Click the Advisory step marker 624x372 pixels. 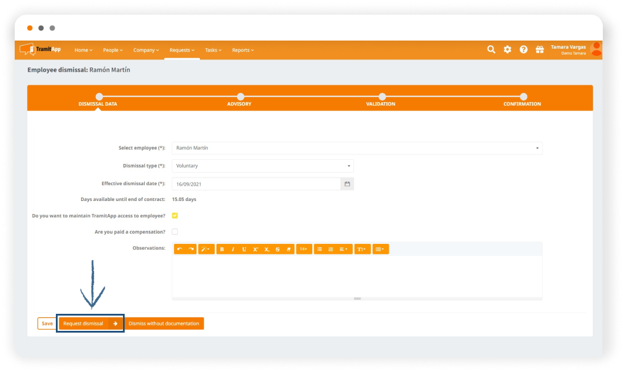click(240, 97)
